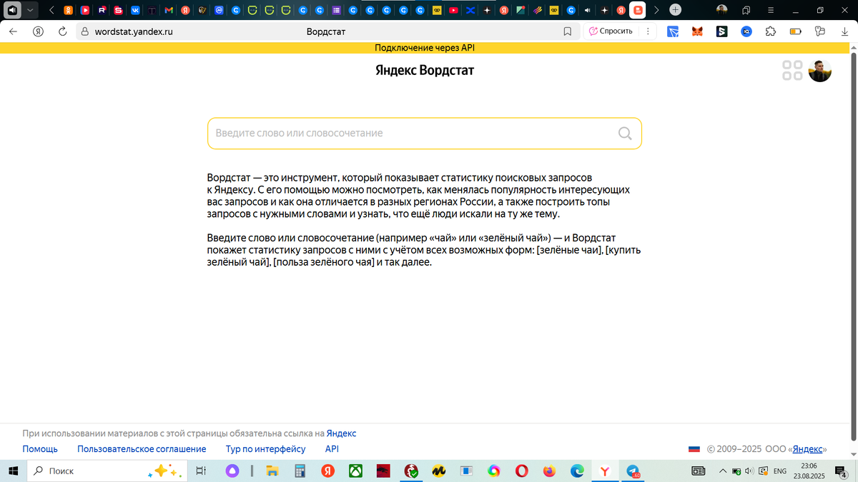
Task: Open the File Explorer taskbar icon
Action: point(272,471)
